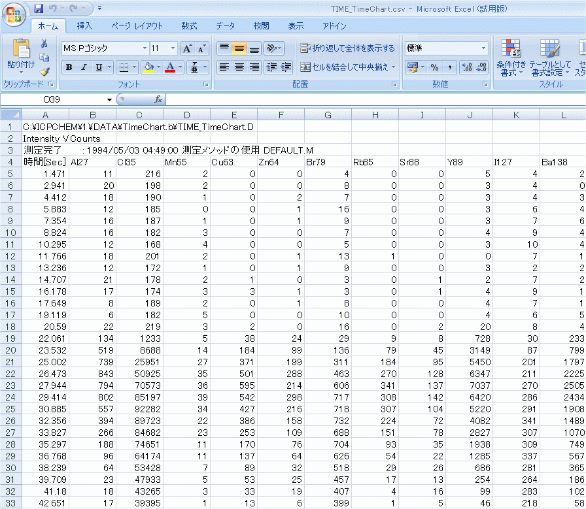Image resolution: width=586 pixels, height=509 pixels.
Task: Customize the quick access toolbar dropdown
Action: (x=99, y=8)
